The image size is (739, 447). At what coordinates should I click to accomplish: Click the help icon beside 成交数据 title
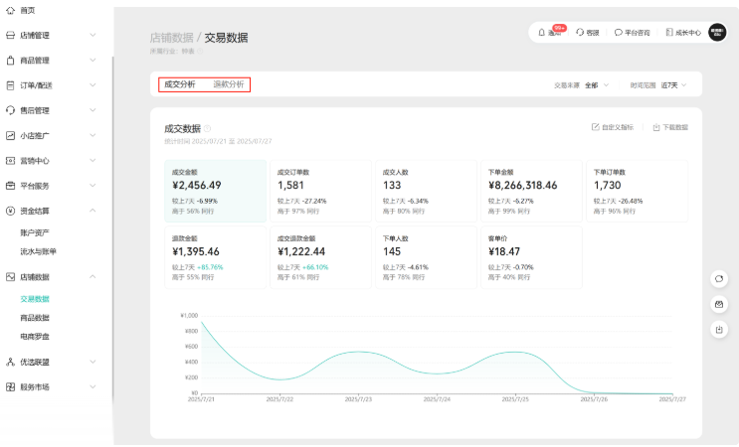pyautogui.click(x=207, y=129)
